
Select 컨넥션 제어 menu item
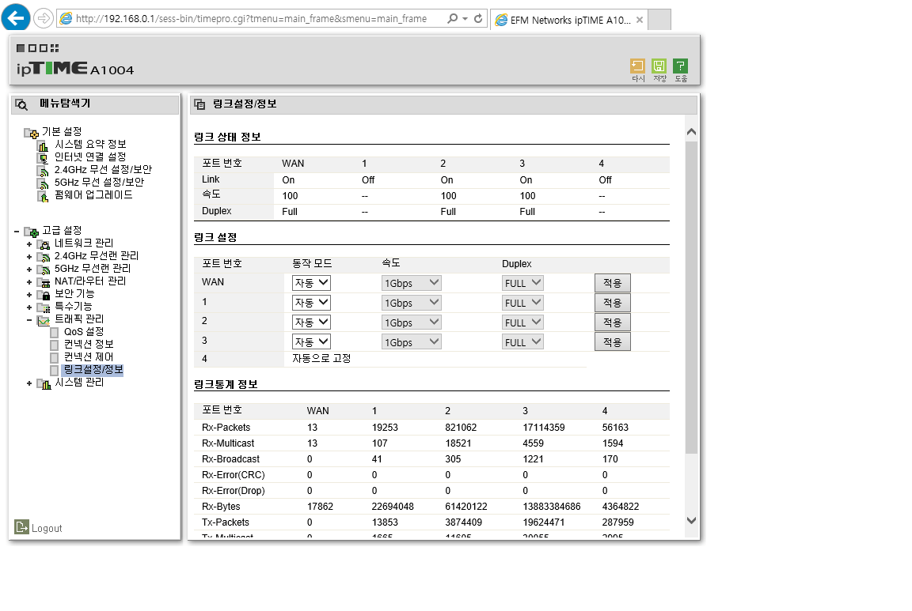89,357
